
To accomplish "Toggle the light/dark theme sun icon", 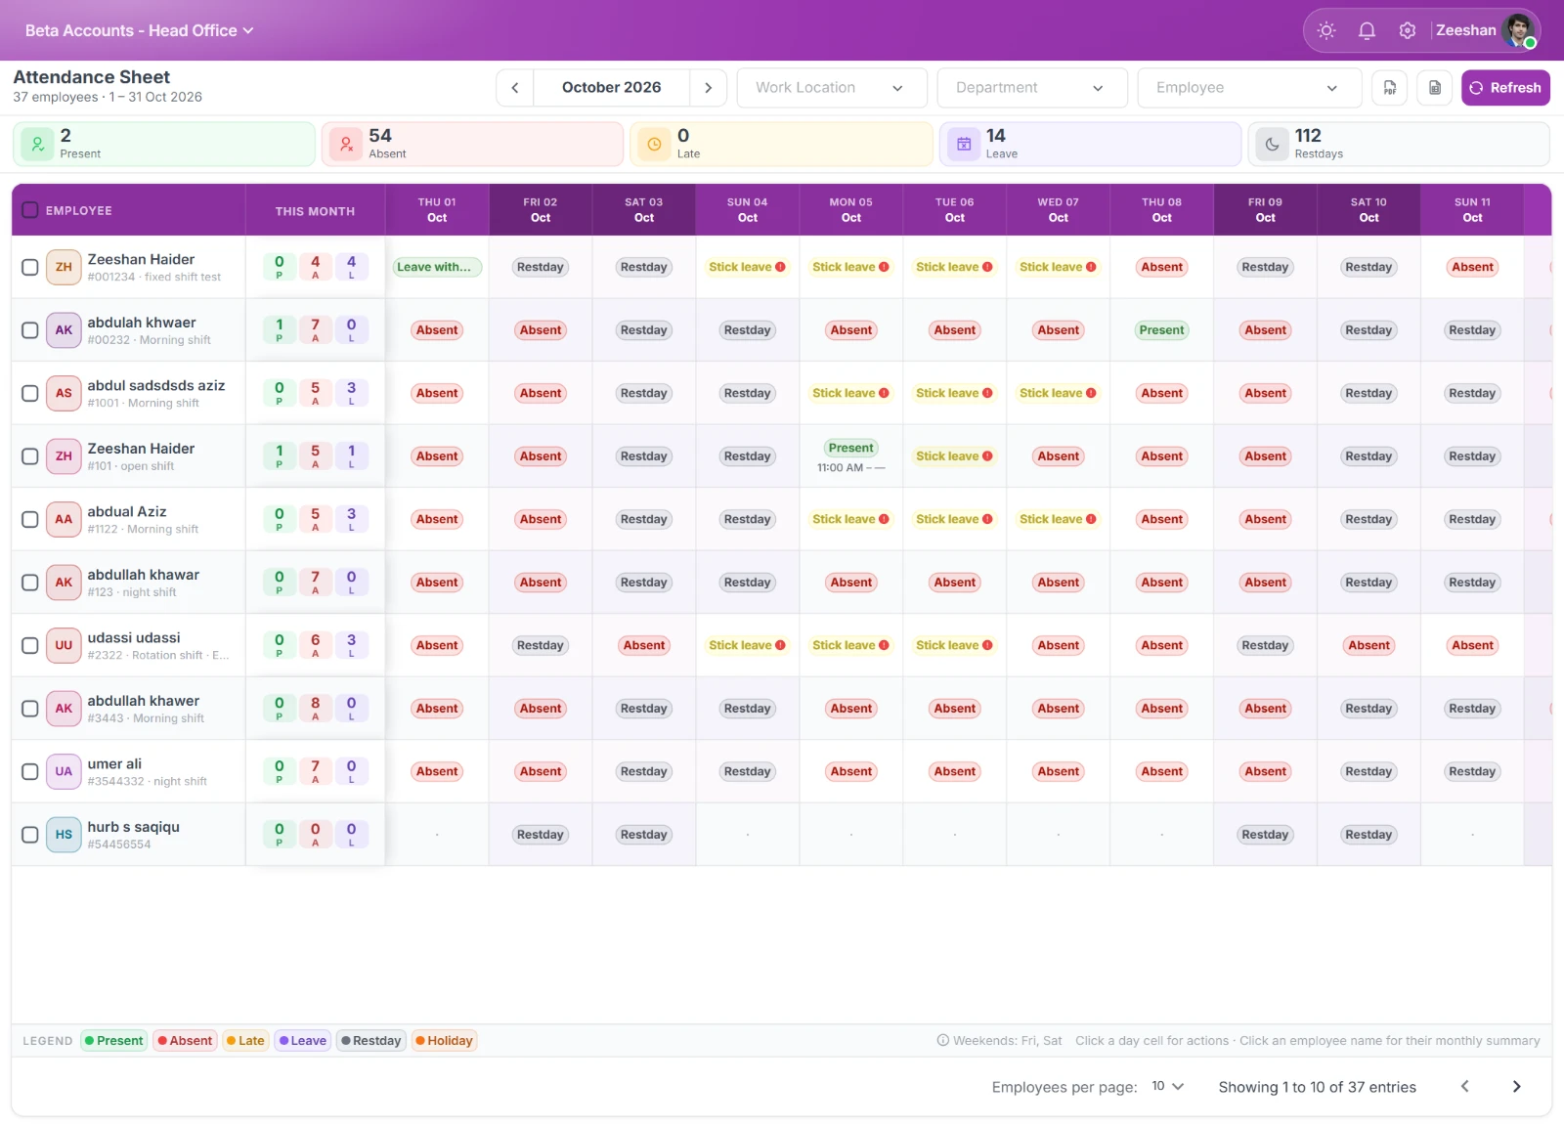I will tap(1326, 30).
